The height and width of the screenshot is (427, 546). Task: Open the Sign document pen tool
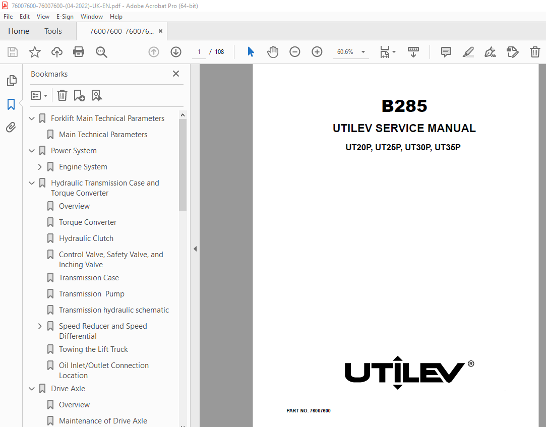490,52
